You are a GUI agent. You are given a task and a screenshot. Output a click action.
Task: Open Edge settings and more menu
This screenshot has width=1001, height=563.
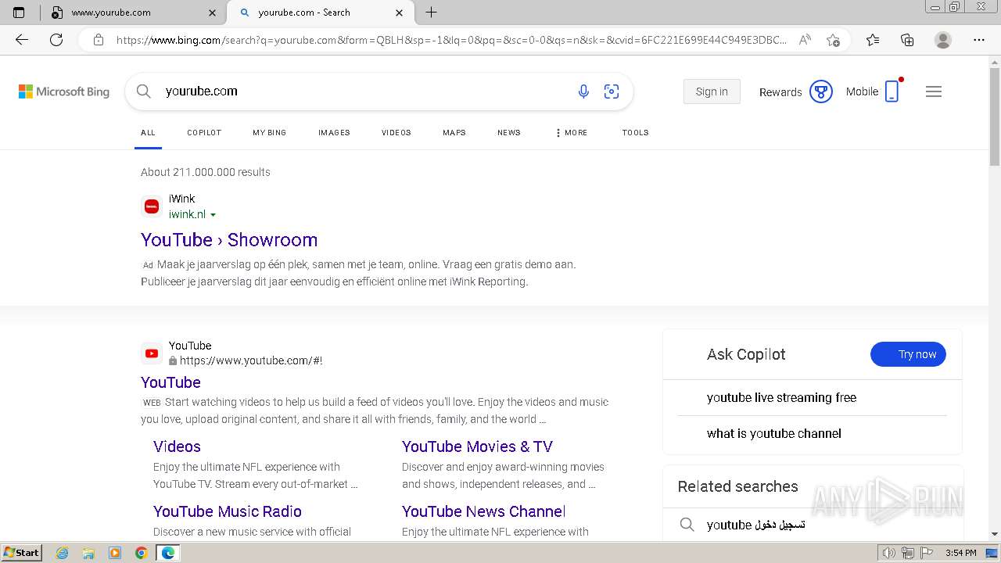(979, 40)
